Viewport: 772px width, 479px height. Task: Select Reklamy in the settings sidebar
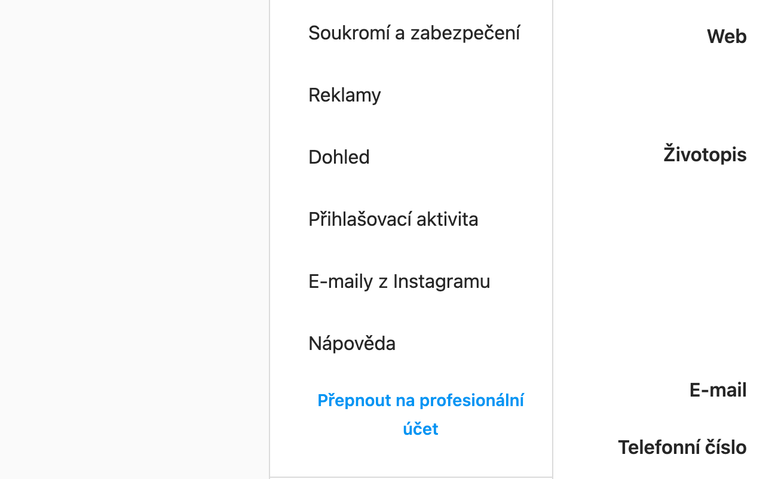344,95
